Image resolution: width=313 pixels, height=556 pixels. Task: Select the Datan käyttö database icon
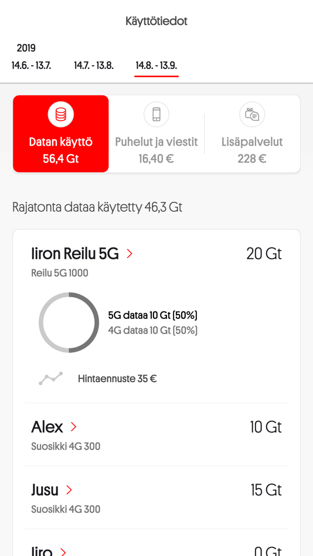click(x=61, y=115)
